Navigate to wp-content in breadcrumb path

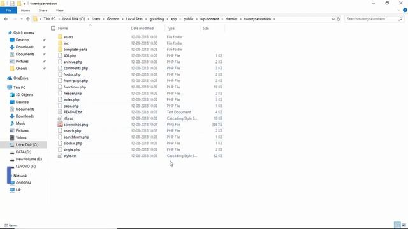click(x=210, y=19)
